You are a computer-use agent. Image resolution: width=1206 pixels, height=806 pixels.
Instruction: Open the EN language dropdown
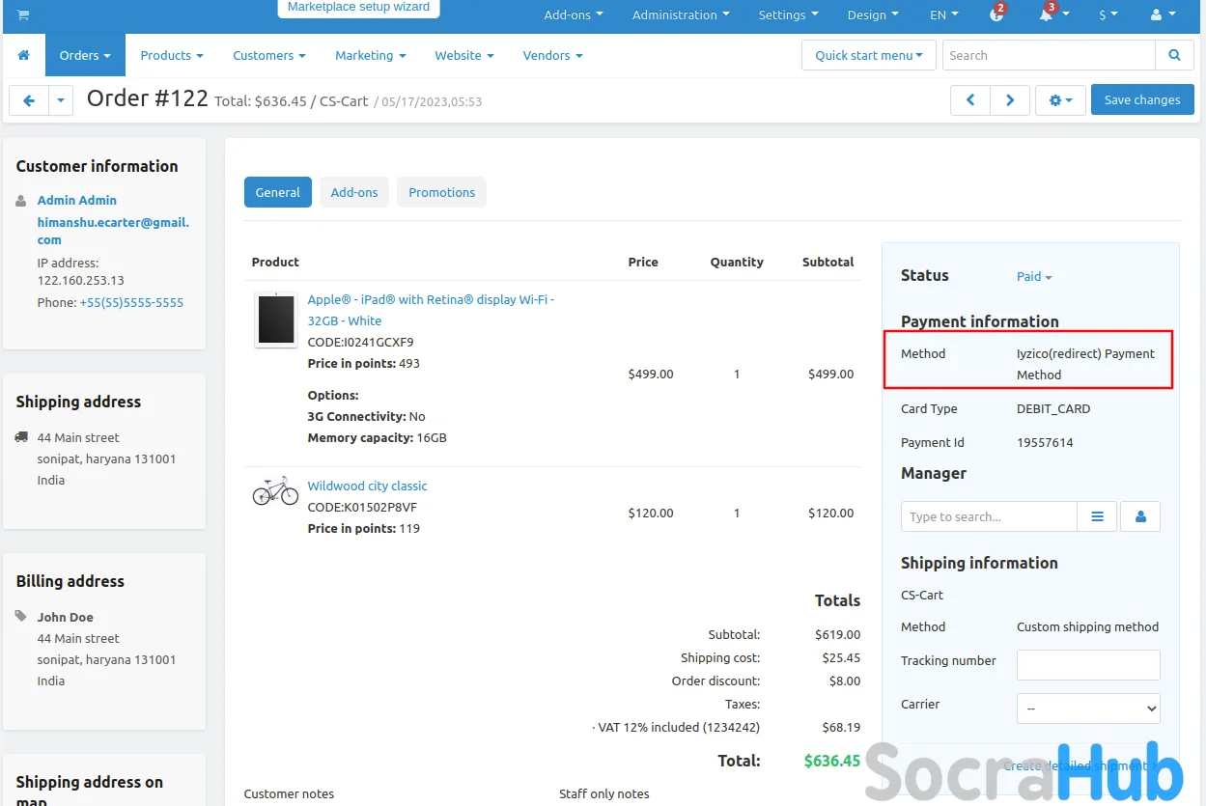[943, 15]
